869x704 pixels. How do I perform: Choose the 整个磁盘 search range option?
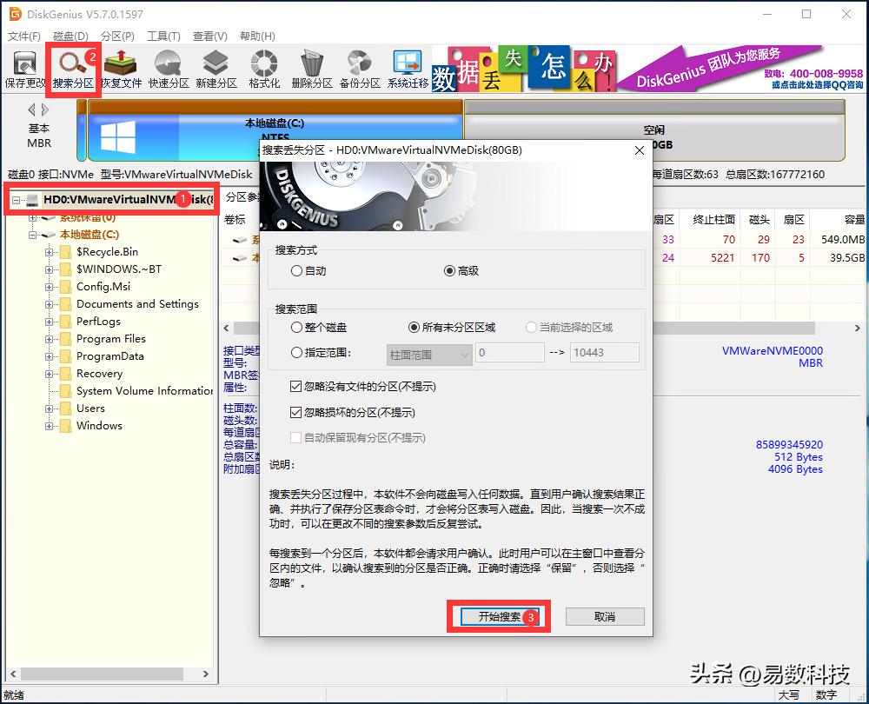[x=297, y=328]
